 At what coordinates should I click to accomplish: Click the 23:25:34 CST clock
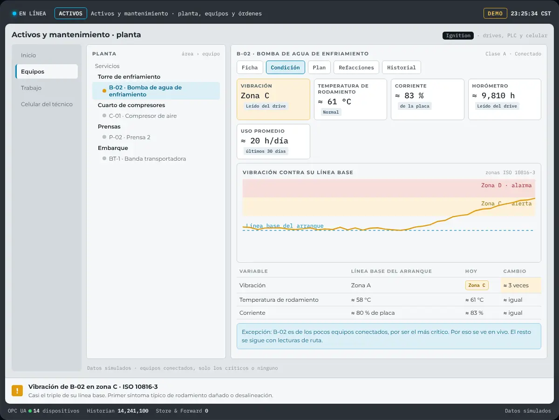pos(531,14)
